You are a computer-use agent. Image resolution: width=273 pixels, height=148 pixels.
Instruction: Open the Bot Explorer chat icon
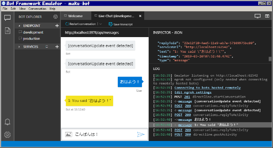pyautogui.click(x=7, y=18)
